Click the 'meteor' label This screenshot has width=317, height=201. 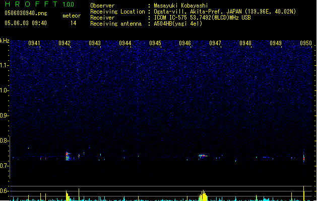click(x=72, y=16)
